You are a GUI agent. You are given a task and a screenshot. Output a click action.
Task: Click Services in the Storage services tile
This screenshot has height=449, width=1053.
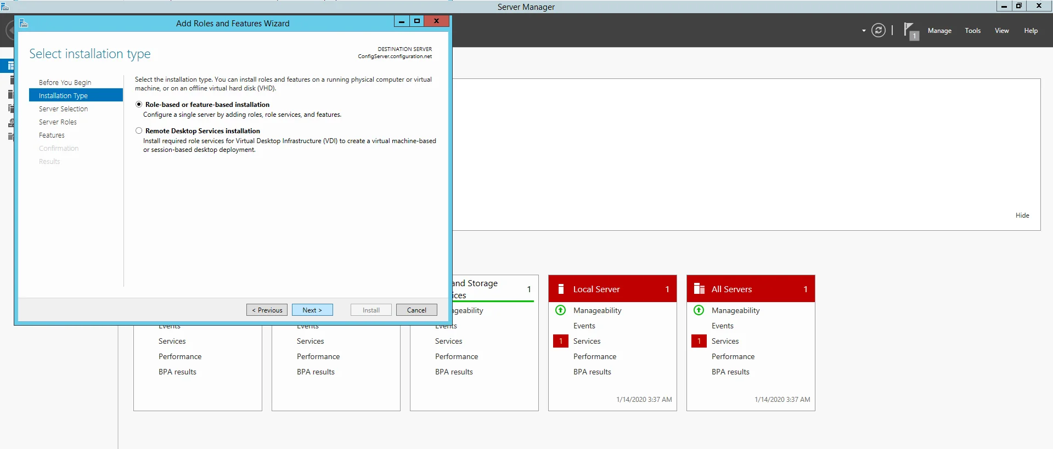click(448, 341)
